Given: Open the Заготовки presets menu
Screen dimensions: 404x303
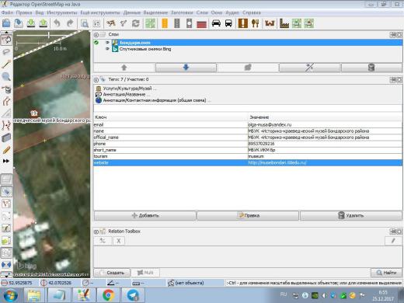Looking at the screenshot, I should coord(182,12).
